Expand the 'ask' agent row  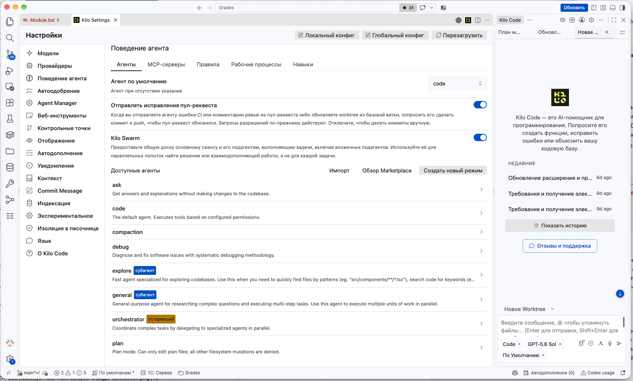pos(298,189)
